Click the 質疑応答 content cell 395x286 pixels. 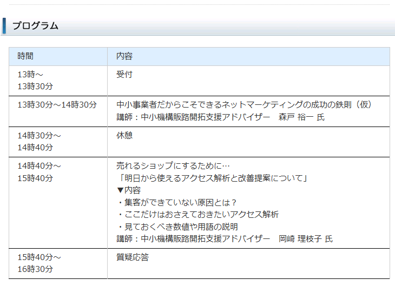point(249,263)
